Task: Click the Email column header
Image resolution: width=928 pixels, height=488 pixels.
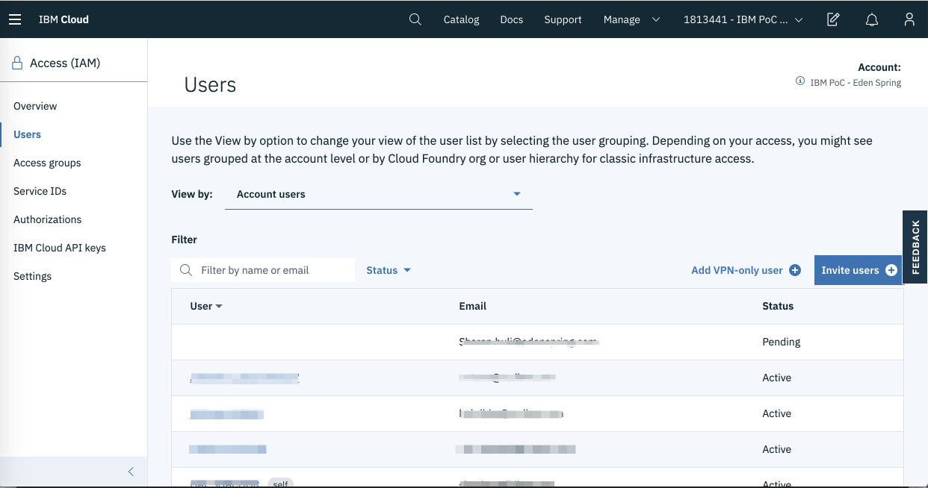Action: [473, 306]
